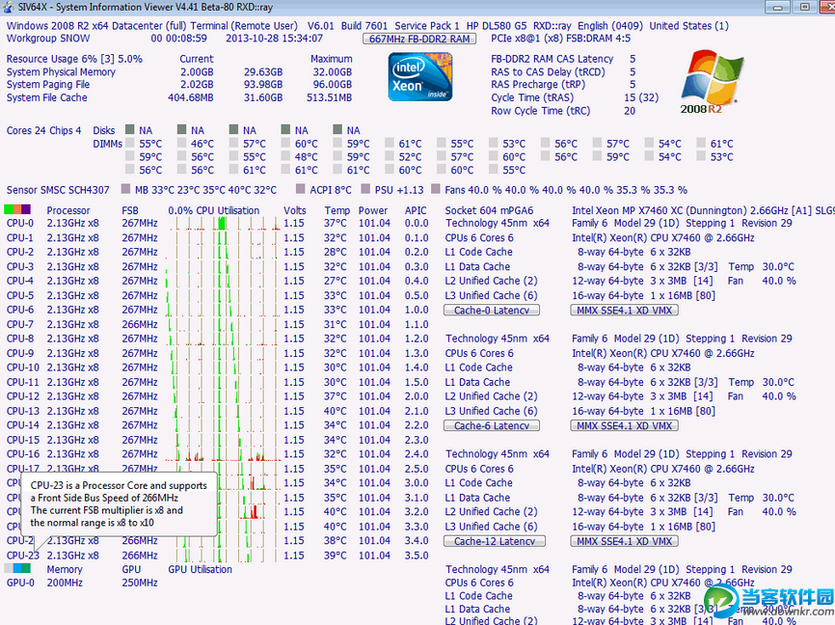The image size is (835, 625).
Task: Click the first Disks NA indicator square
Action: (x=128, y=130)
